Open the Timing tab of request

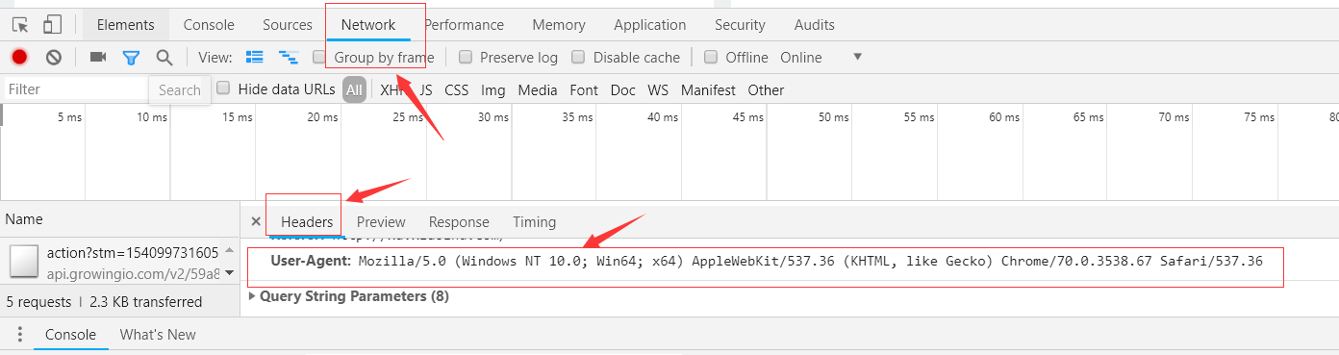pyautogui.click(x=535, y=221)
